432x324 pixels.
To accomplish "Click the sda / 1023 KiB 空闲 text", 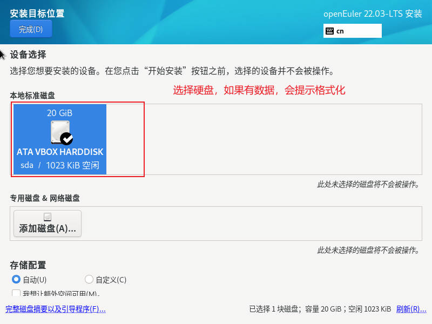I will 60,165.
